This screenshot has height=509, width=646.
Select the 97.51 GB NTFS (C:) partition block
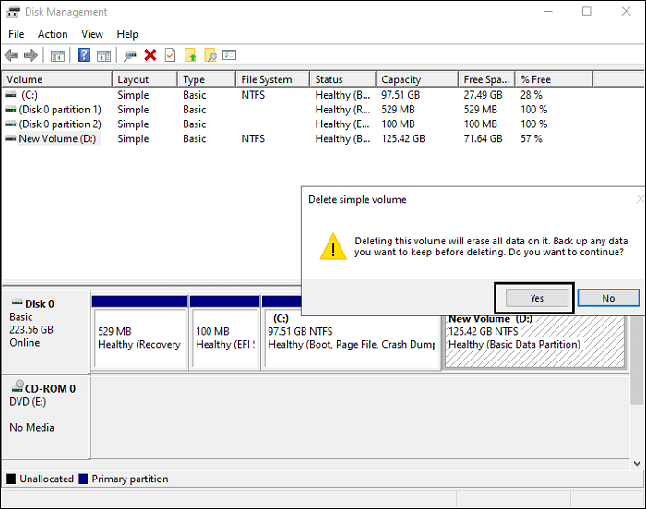click(x=351, y=337)
